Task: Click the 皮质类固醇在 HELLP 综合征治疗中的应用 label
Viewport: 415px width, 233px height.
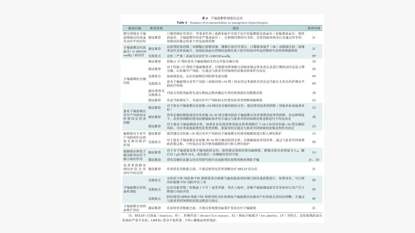Action: click(x=134, y=169)
